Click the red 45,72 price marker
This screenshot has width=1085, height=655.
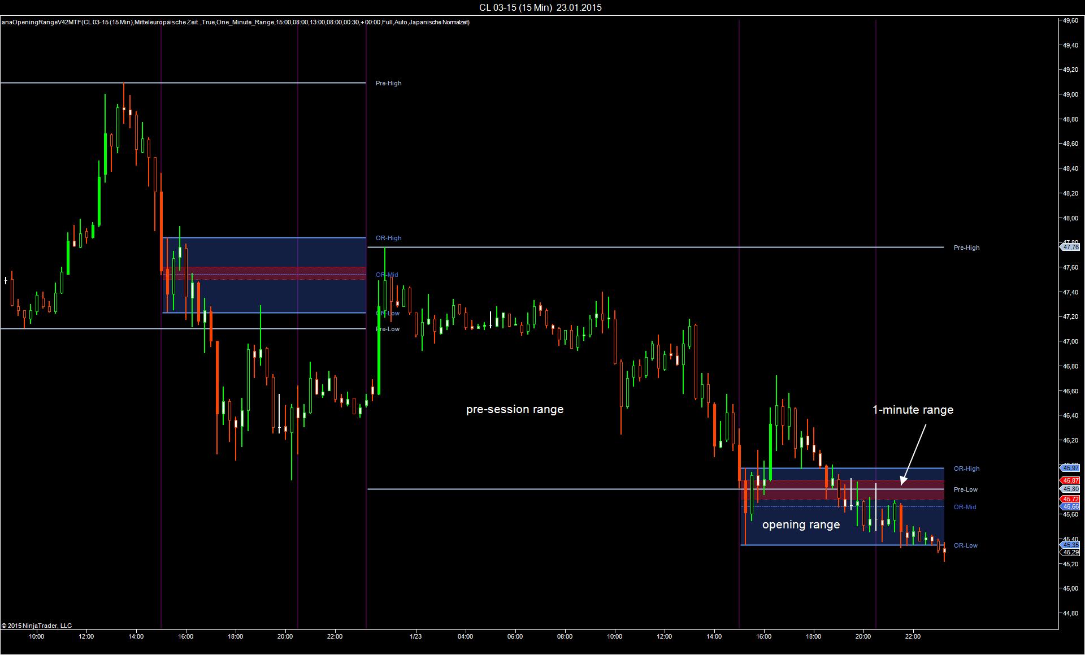(1070, 500)
